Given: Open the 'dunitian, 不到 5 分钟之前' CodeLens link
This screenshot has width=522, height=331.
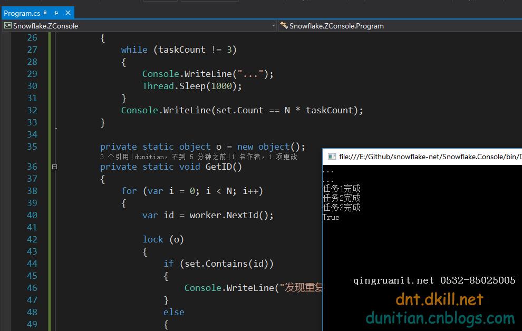Looking at the screenshot, I should [180, 157].
